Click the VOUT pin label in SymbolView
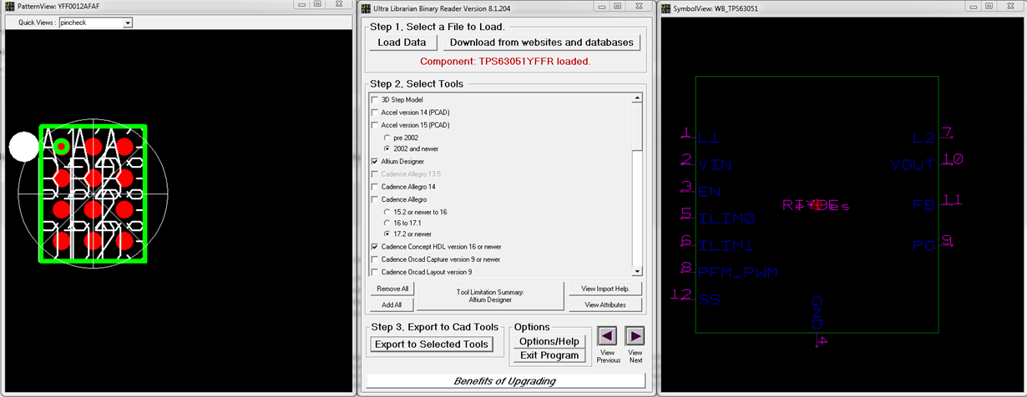 [912, 165]
